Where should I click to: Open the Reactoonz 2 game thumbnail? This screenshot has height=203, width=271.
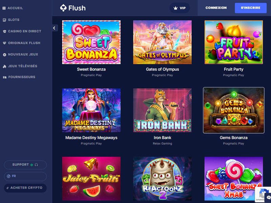[162, 179]
